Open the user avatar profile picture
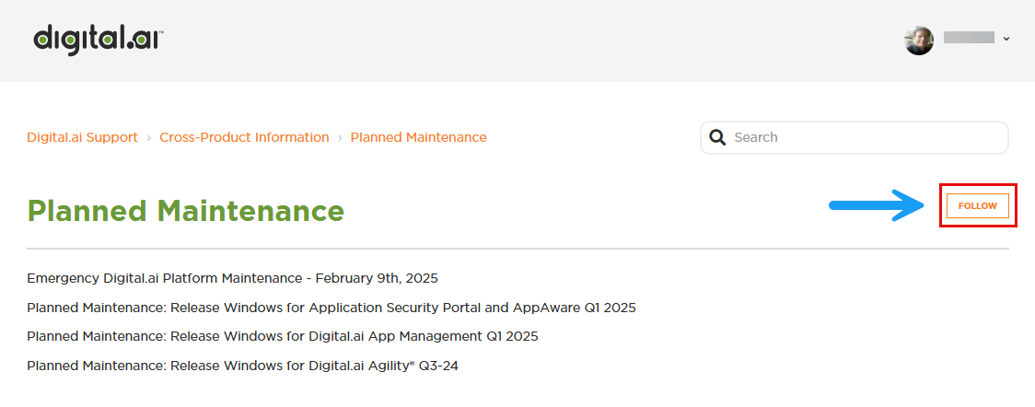The image size is (1035, 407). point(919,41)
